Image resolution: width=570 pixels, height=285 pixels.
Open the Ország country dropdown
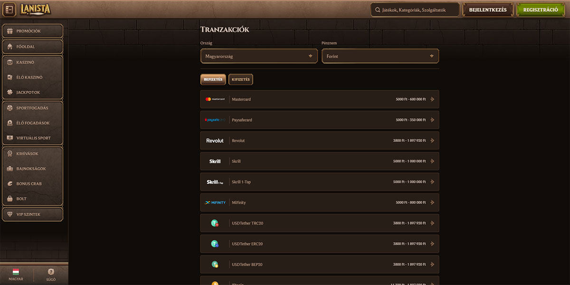pos(259,56)
